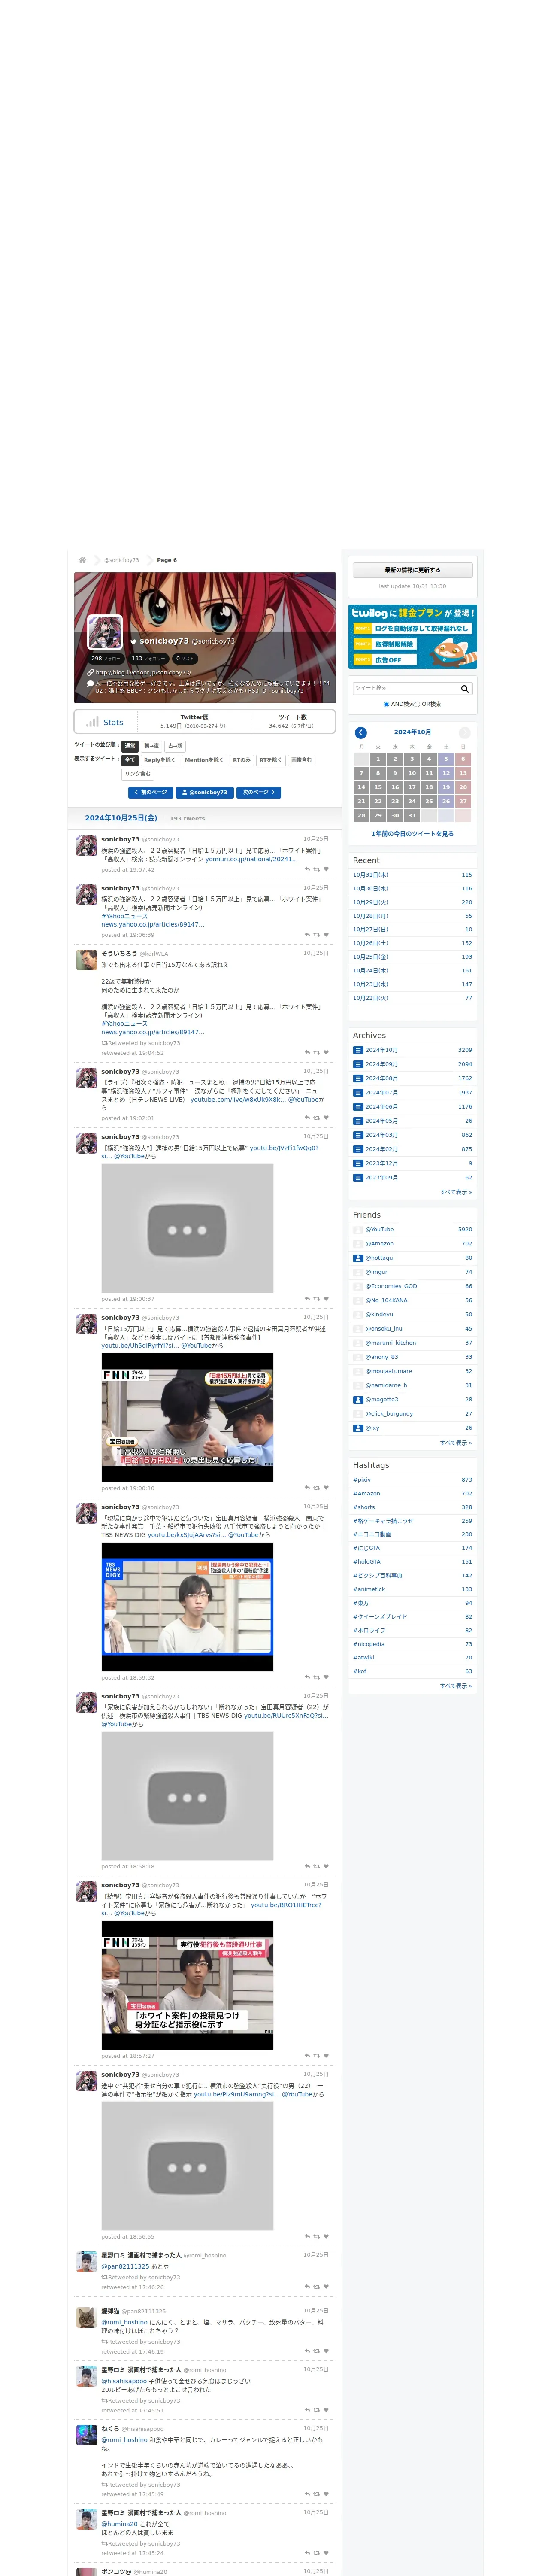The width and height of the screenshot is (551, 2576).
Task: Click Page 6 breadcrumb item
Action: (166, 560)
